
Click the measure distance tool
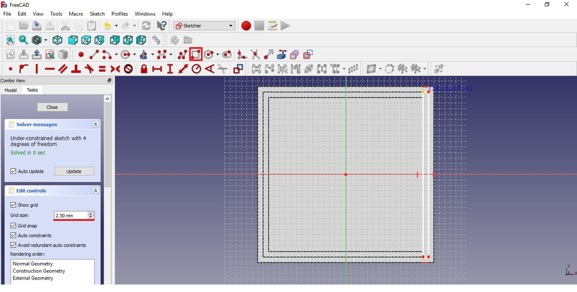pos(156,40)
